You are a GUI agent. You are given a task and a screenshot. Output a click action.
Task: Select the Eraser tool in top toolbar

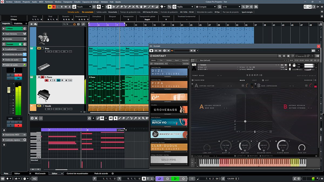122,7
